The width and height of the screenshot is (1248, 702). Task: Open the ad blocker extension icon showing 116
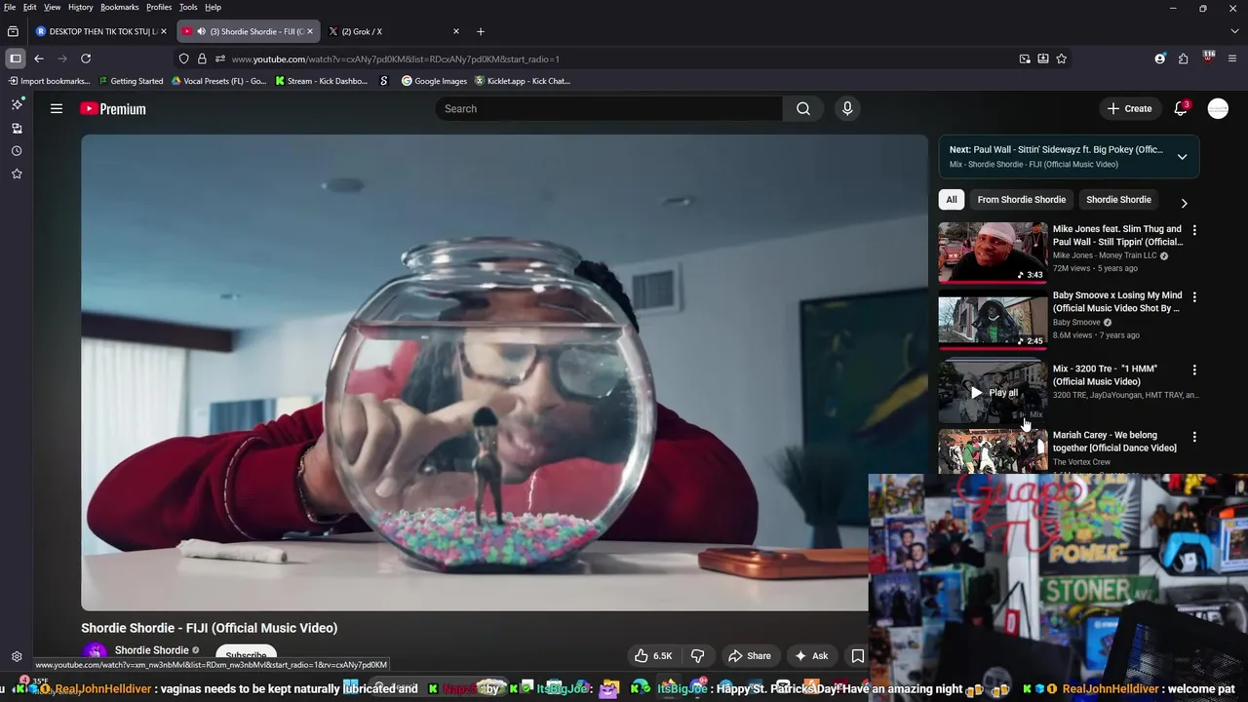(1208, 58)
